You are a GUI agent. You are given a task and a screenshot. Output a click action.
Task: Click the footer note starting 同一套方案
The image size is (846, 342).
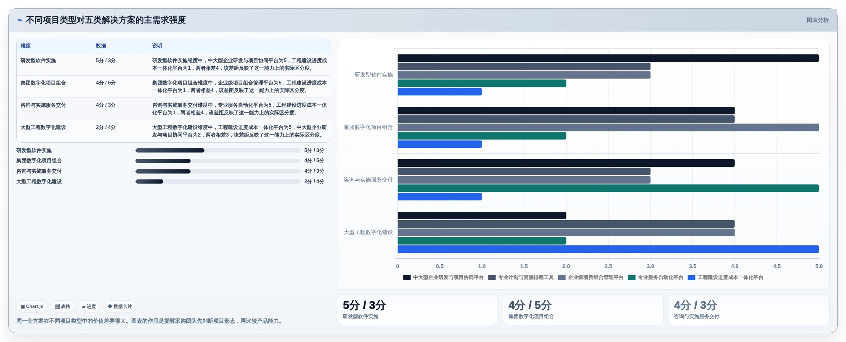click(x=150, y=321)
